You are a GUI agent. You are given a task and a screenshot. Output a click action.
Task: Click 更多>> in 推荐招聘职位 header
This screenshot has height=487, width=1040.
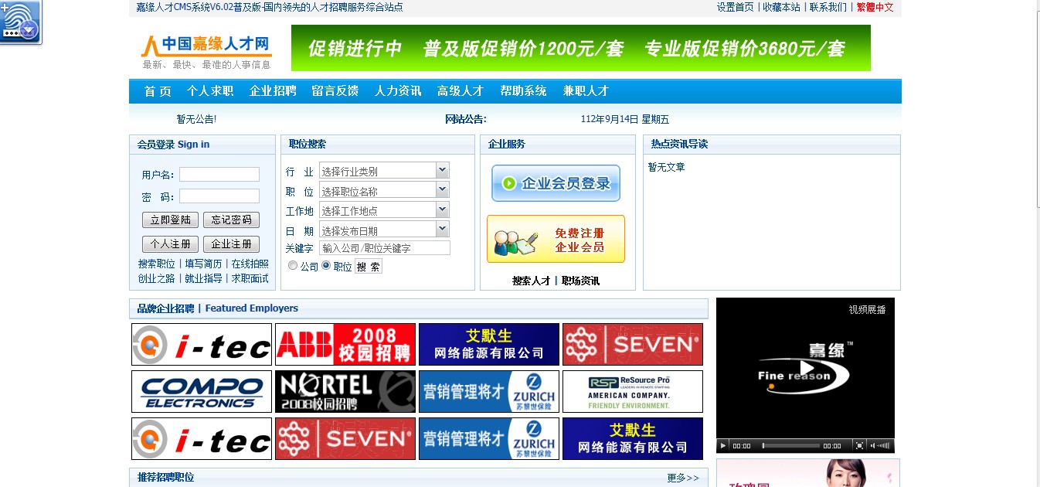683,478
